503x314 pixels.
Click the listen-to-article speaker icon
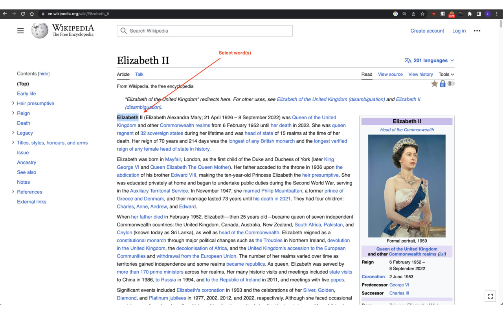(451, 84)
